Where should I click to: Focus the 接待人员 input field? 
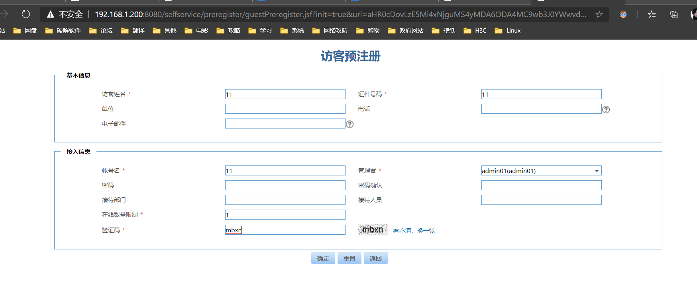click(x=541, y=200)
